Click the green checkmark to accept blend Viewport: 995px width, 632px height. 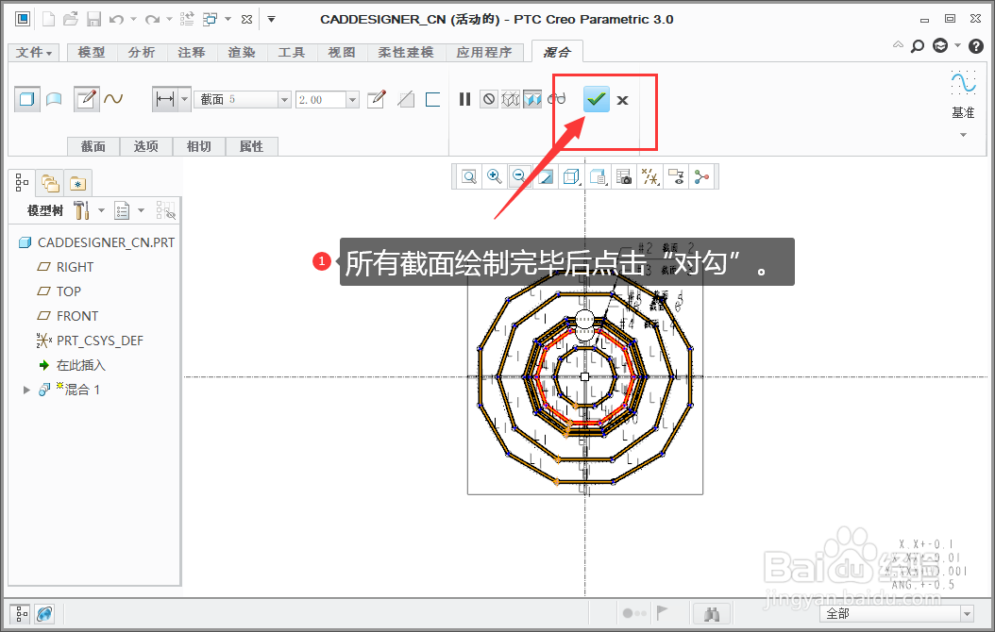(596, 99)
